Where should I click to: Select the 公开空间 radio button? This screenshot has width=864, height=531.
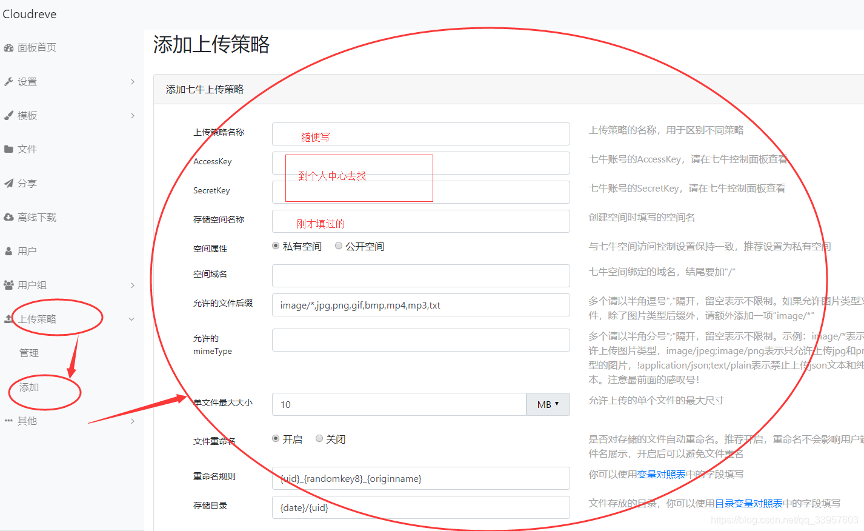(339, 245)
